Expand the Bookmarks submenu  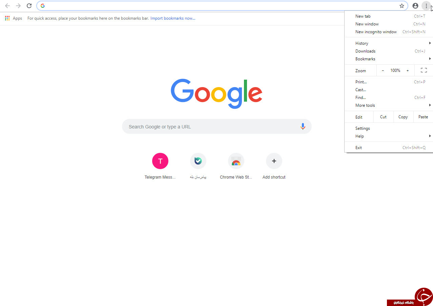coord(389,59)
